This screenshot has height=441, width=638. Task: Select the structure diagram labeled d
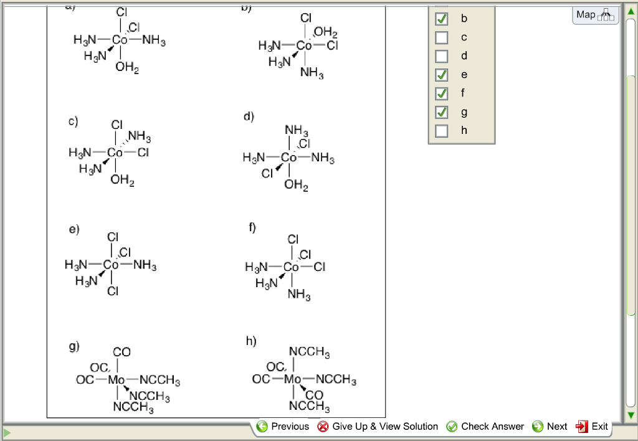click(290, 156)
